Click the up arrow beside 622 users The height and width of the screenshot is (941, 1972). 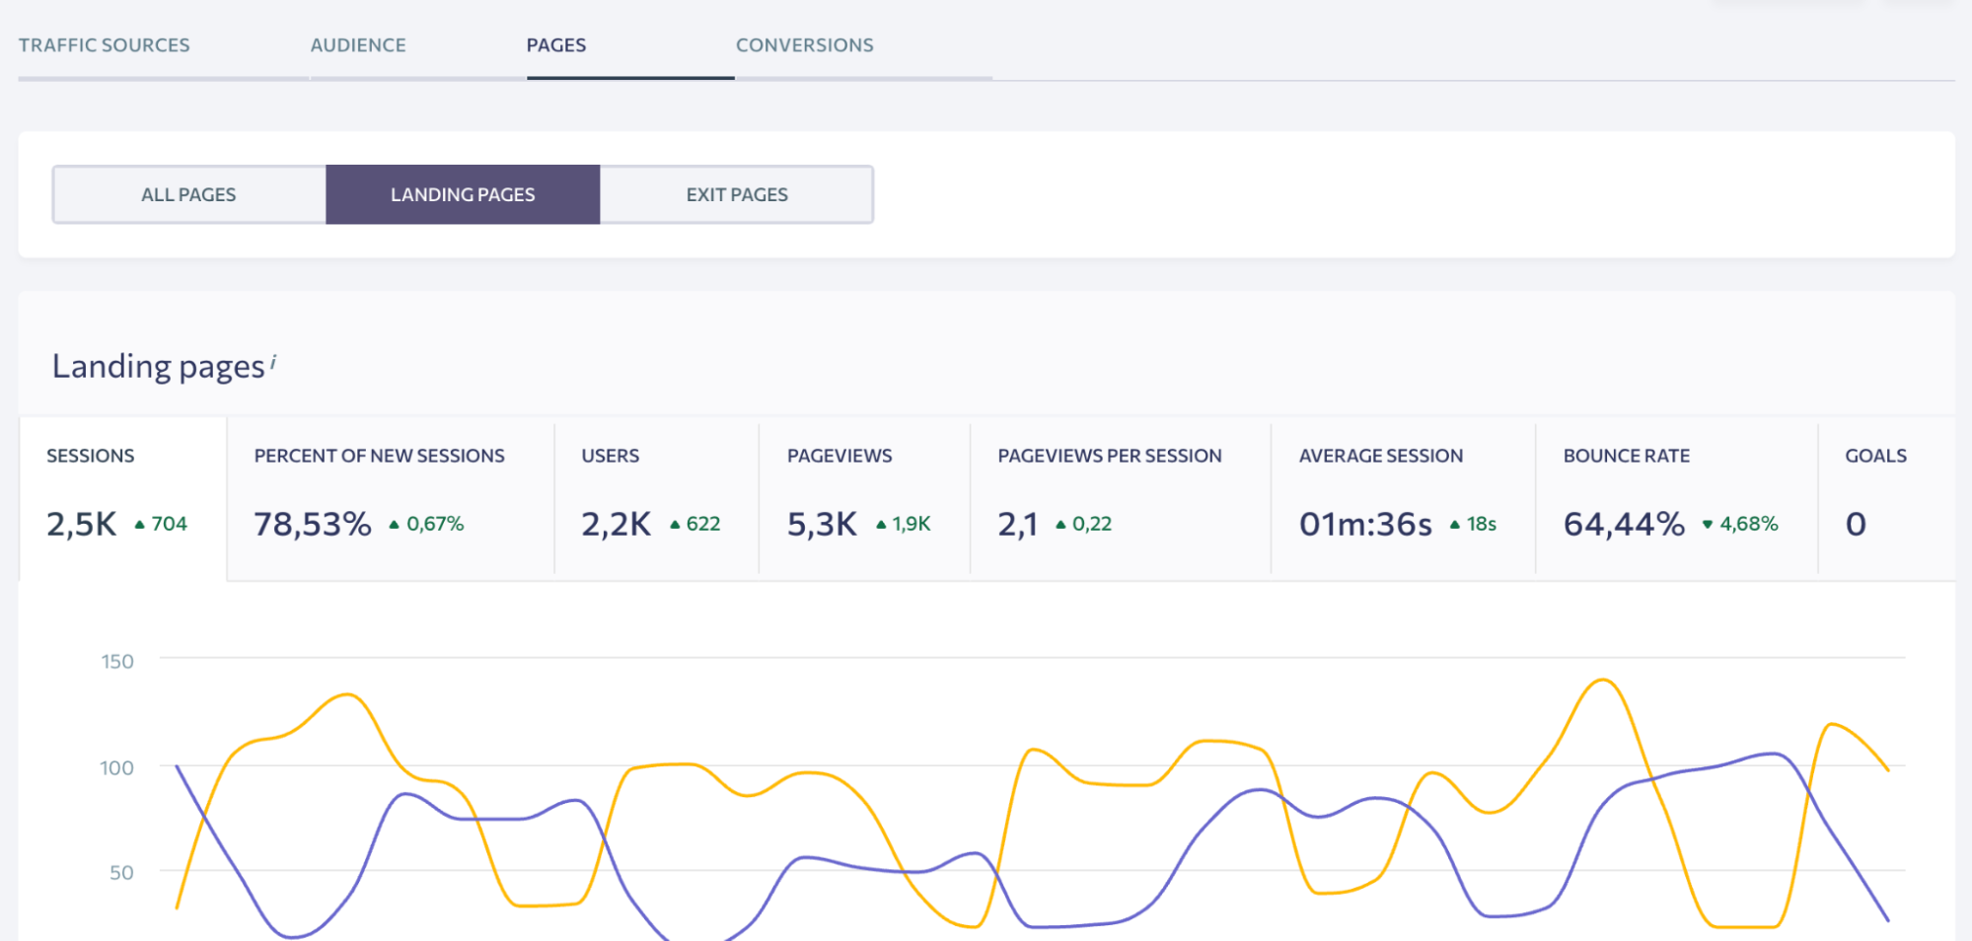(x=675, y=525)
